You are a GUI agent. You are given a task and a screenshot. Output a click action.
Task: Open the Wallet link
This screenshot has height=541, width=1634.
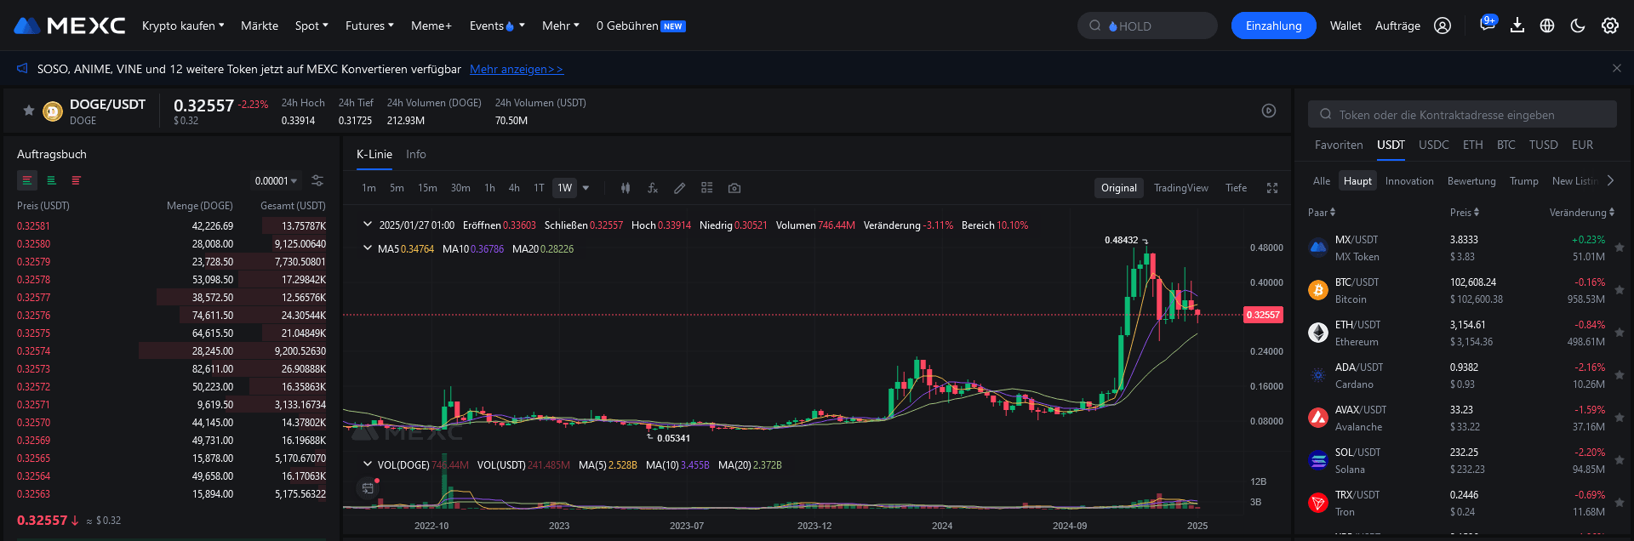pyautogui.click(x=1345, y=26)
